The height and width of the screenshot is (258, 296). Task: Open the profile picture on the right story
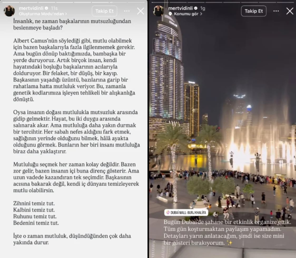pyautogui.click(x=159, y=11)
